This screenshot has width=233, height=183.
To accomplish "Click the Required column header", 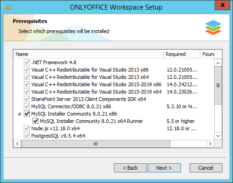I will point(182,54).
